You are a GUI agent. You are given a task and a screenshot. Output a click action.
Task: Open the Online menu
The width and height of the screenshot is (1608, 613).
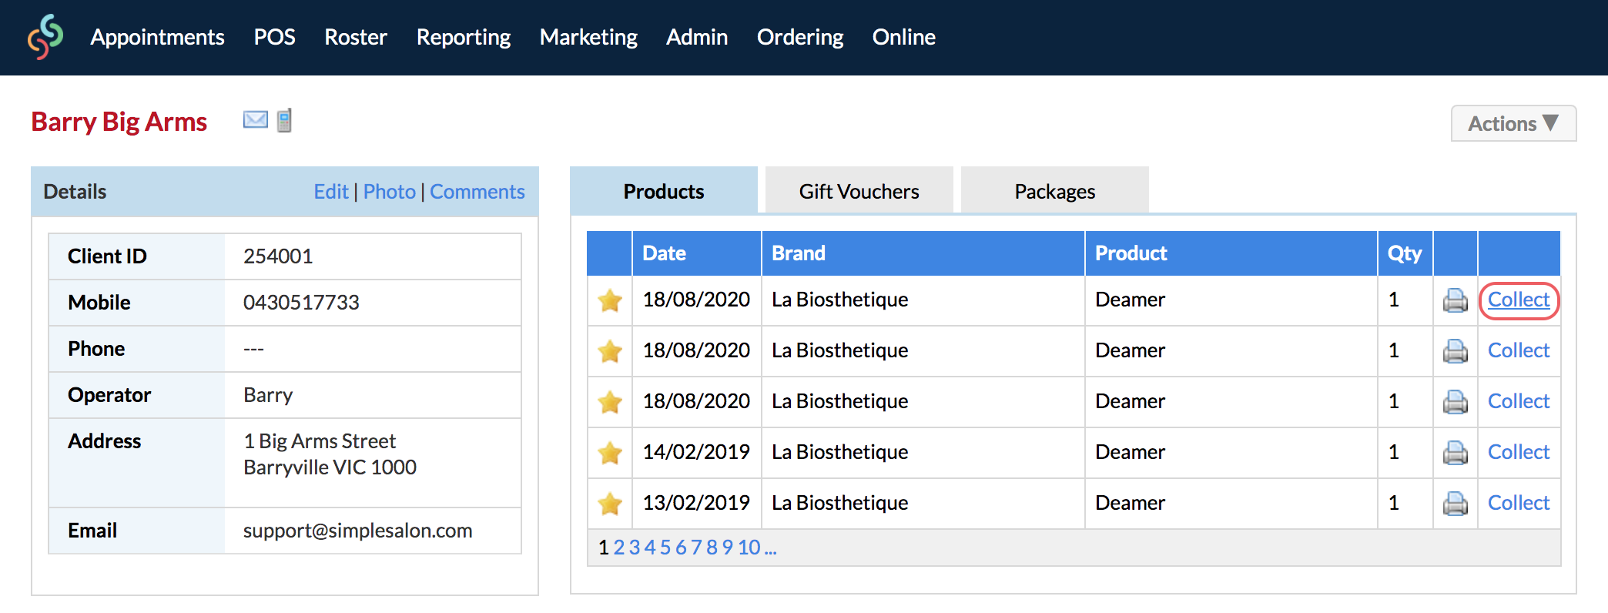pyautogui.click(x=903, y=37)
